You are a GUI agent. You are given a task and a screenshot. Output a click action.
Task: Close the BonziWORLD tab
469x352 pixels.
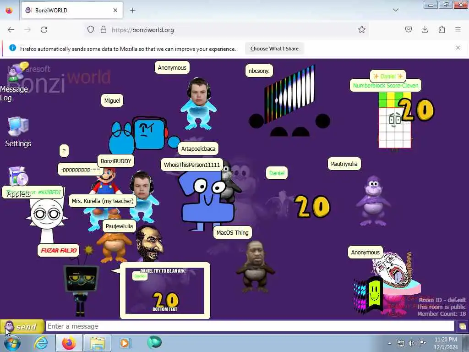coord(115,11)
